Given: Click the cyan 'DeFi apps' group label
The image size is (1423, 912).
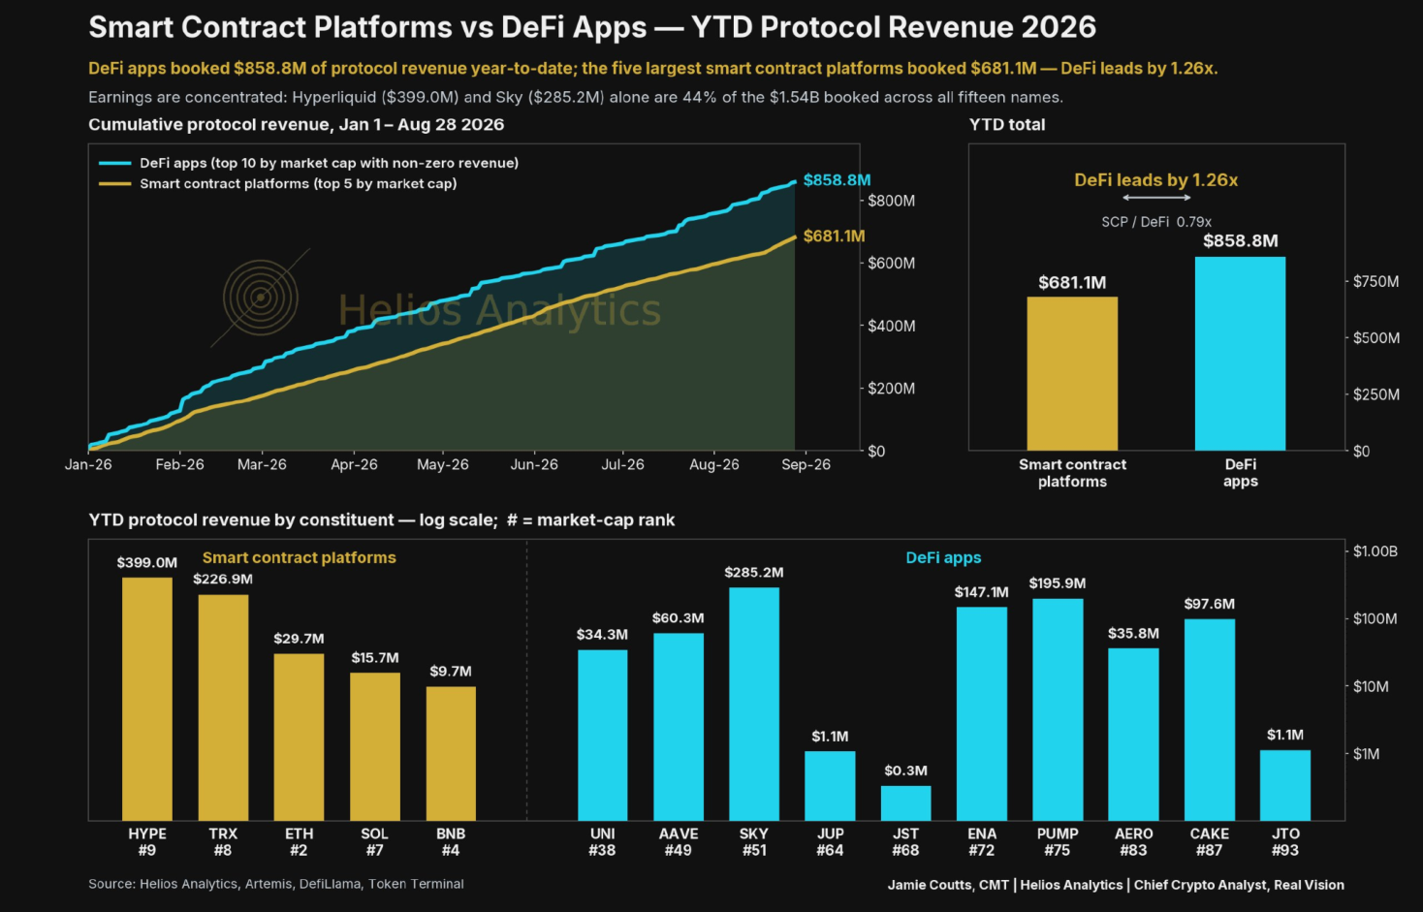Looking at the screenshot, I should [943, 557].
